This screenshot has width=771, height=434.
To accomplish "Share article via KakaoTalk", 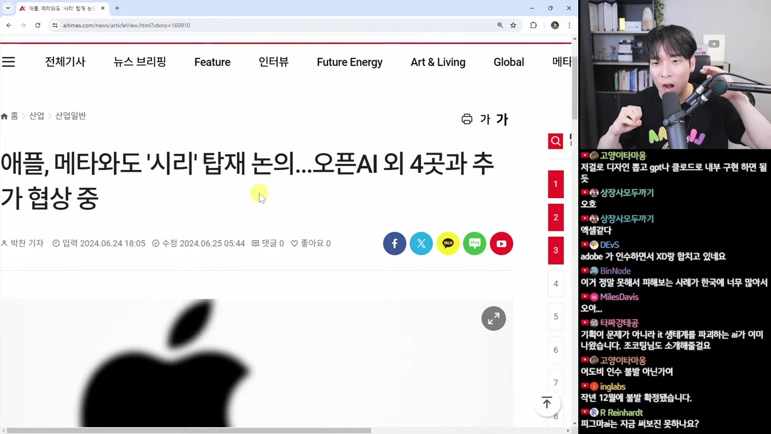I will click(448, 243).
